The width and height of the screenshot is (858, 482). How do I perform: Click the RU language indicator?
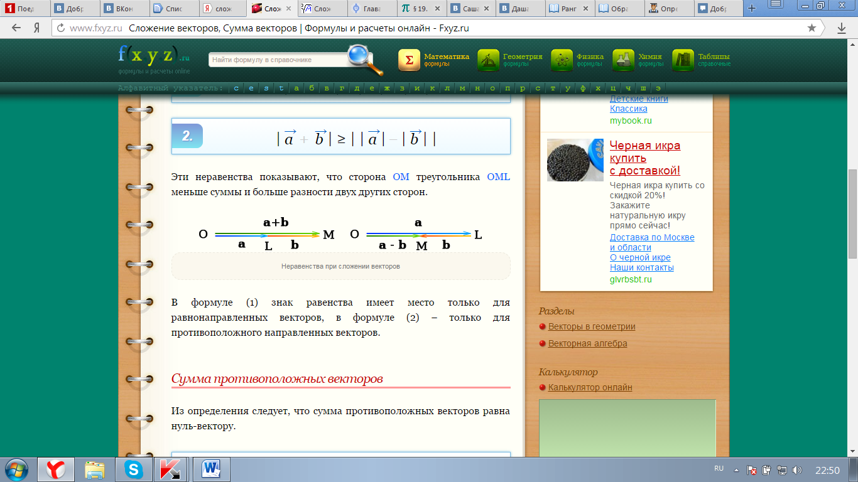pos(719,469)
